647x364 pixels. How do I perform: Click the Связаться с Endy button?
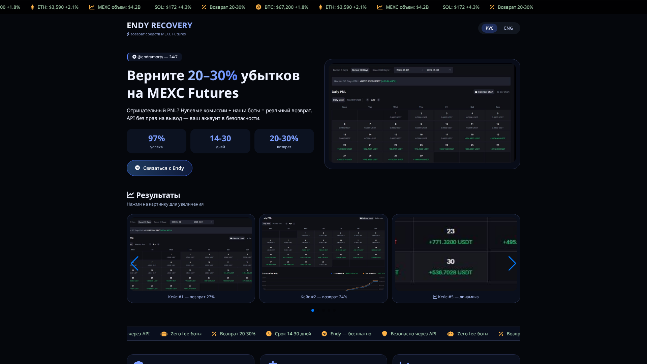[x=159, y=168]
